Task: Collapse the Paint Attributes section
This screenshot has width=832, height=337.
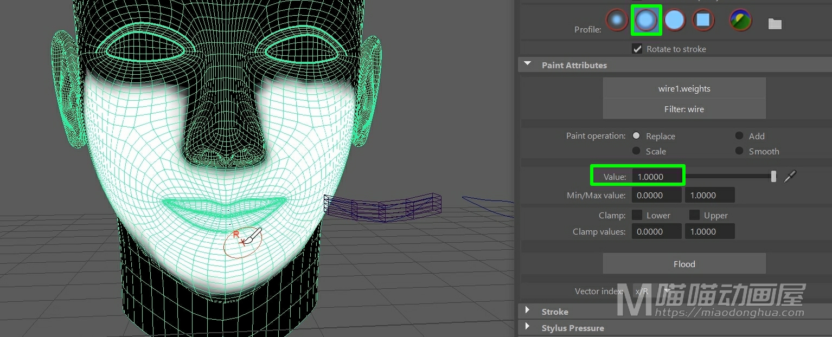Action: 527,64
